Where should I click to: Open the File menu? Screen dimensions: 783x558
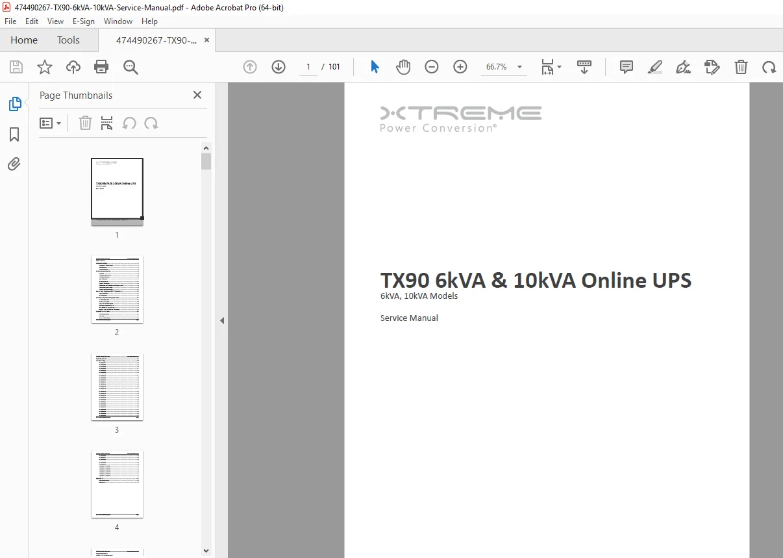10,21
